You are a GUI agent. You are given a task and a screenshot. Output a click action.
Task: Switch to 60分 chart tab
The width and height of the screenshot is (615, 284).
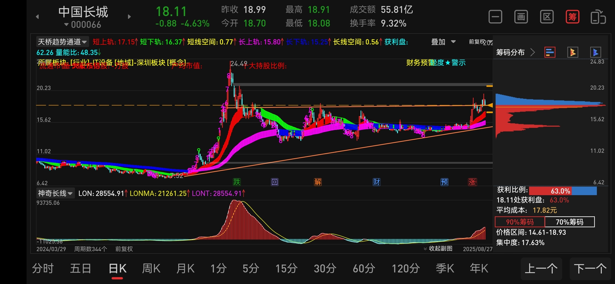click(364, 269)
